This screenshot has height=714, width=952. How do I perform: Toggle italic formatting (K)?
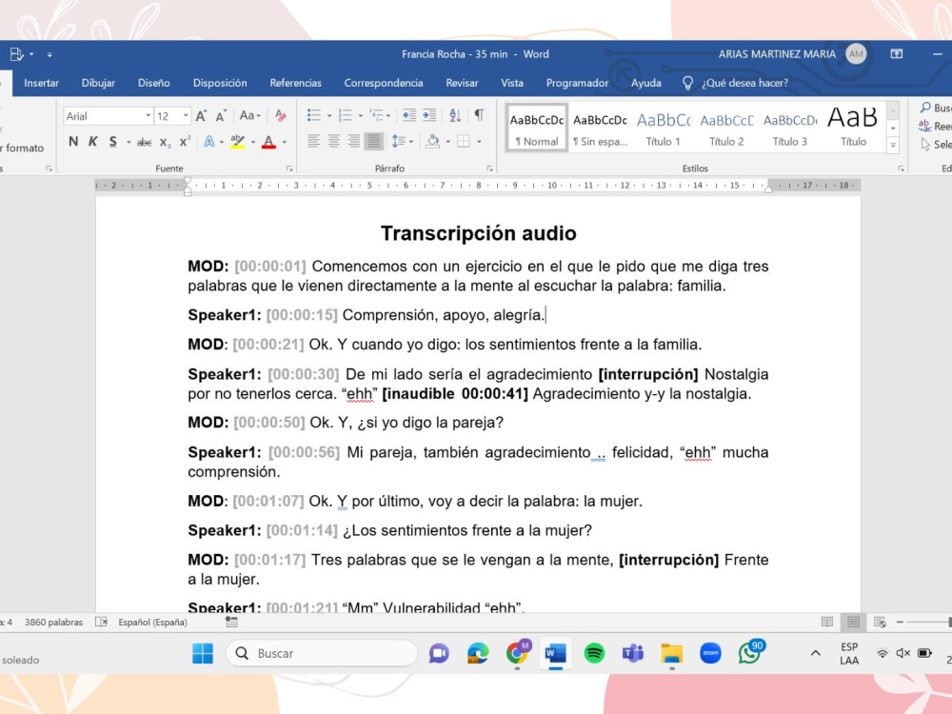click(x=93, y=142)
